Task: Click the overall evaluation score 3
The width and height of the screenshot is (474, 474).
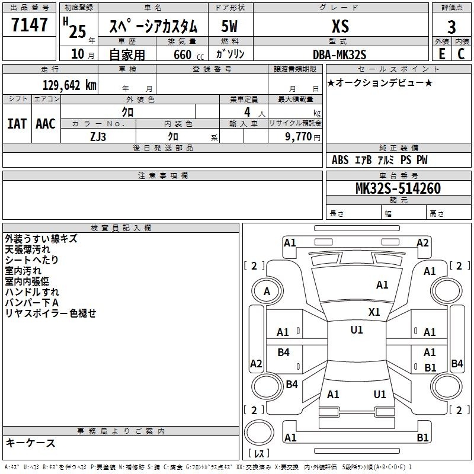Action: click(451, 27)
